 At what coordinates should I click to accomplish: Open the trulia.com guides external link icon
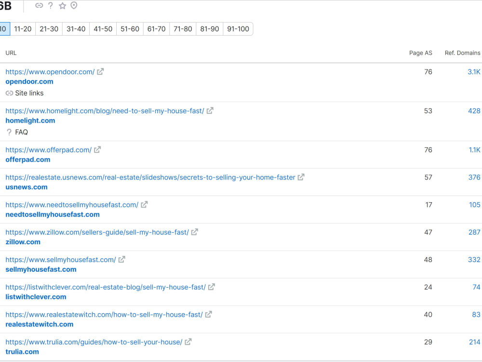click(x=188, y=342)
